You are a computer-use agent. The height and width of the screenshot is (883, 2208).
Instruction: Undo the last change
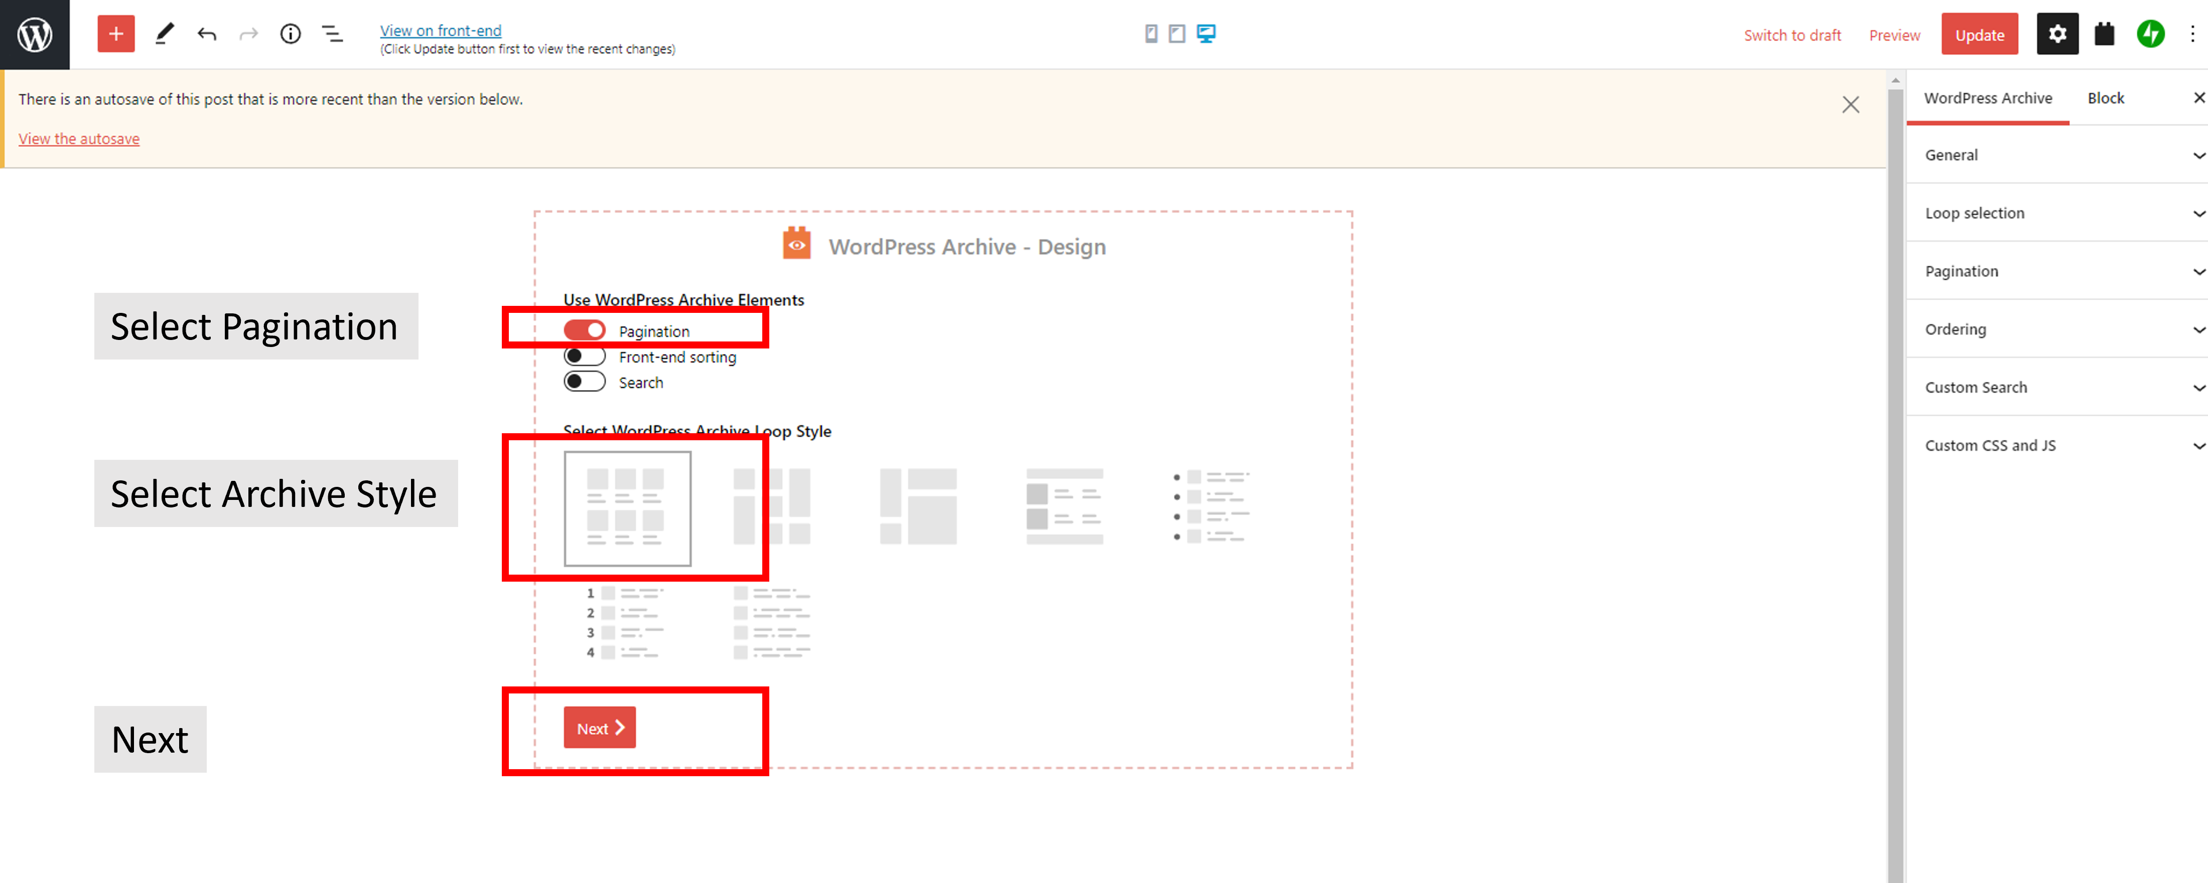[207, 34]
